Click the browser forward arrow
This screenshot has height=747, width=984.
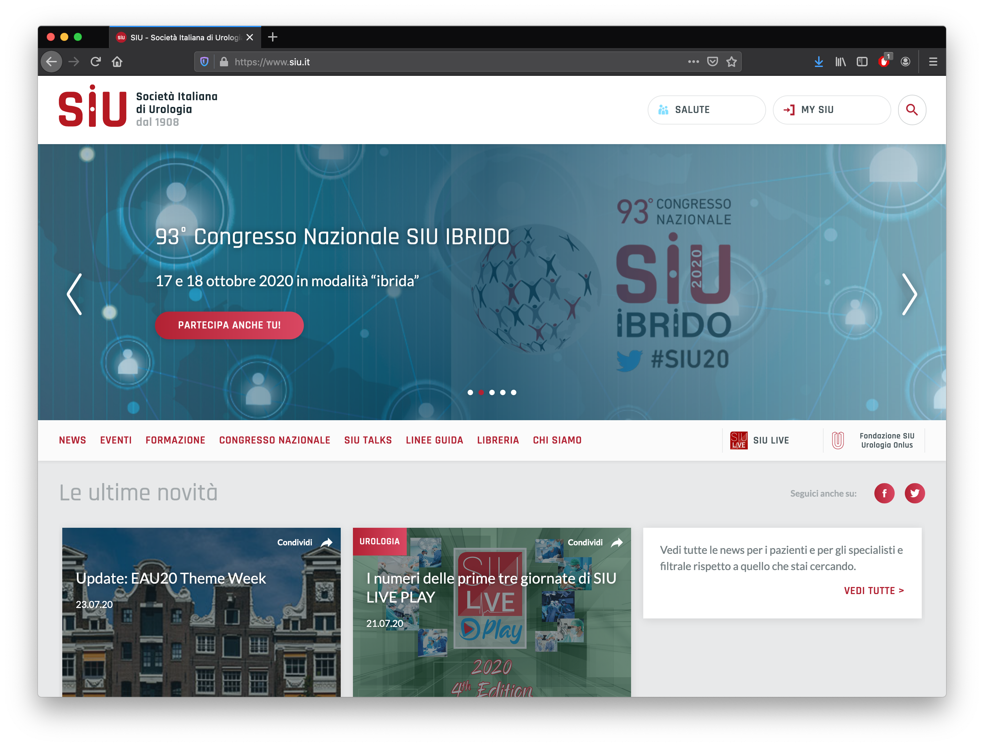[74, 62]
